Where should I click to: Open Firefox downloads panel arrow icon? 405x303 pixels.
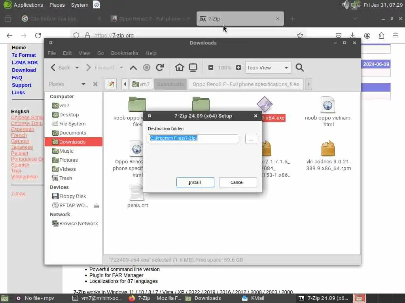click(x=352, y=35)
